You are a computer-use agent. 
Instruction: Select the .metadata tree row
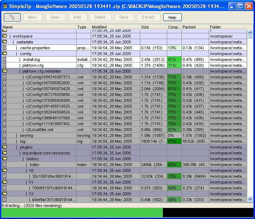coord(124,42)
